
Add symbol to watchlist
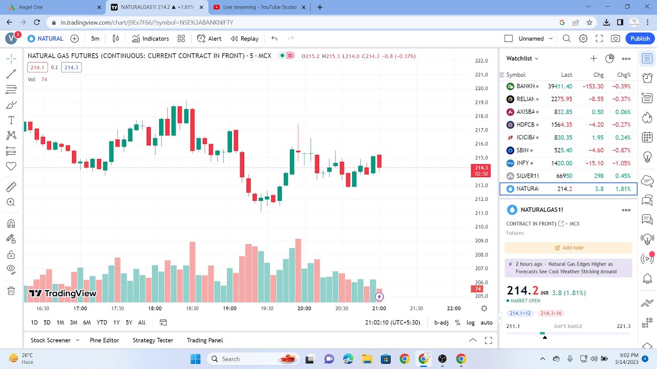(593, 58)
